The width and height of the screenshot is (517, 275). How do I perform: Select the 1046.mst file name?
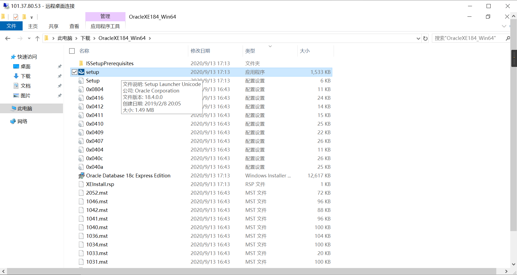97,201
